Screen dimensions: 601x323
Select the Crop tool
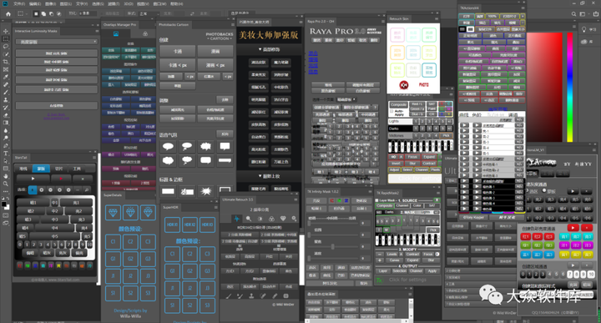5,62
